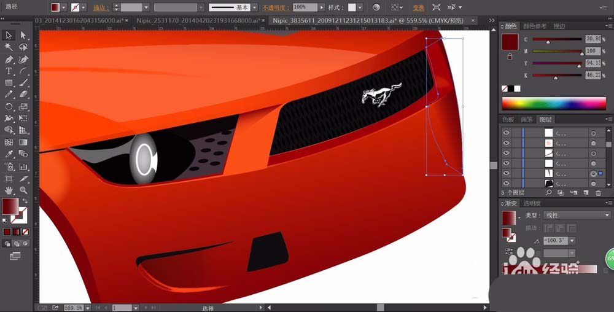The image size is (614, 312).
Task: Select the Rectangle tool
Action: coord(8,82)
